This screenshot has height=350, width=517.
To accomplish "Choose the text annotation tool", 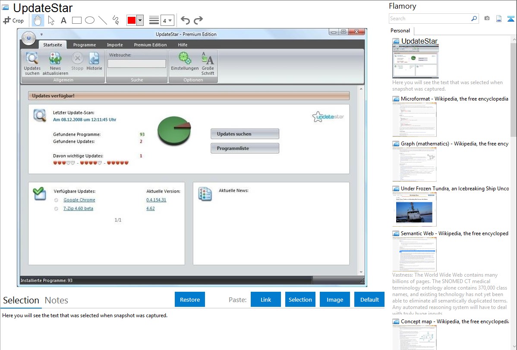I will click(63, 20).
